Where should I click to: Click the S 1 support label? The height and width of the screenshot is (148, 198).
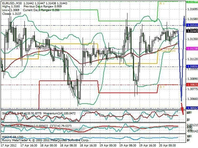tap(162, 87)
